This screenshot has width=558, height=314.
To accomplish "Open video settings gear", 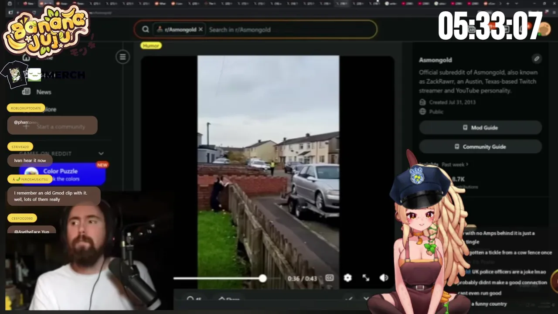I will 347,278.
